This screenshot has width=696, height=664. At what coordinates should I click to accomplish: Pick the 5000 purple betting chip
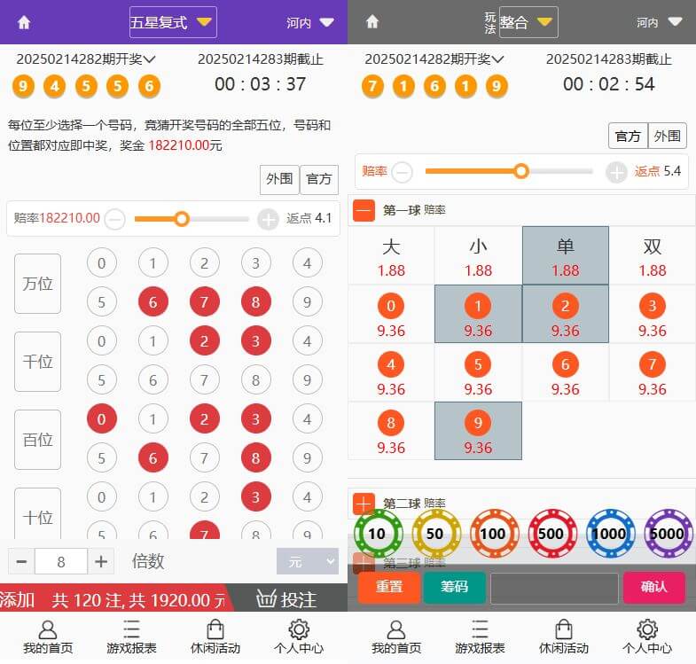[668, 534]
